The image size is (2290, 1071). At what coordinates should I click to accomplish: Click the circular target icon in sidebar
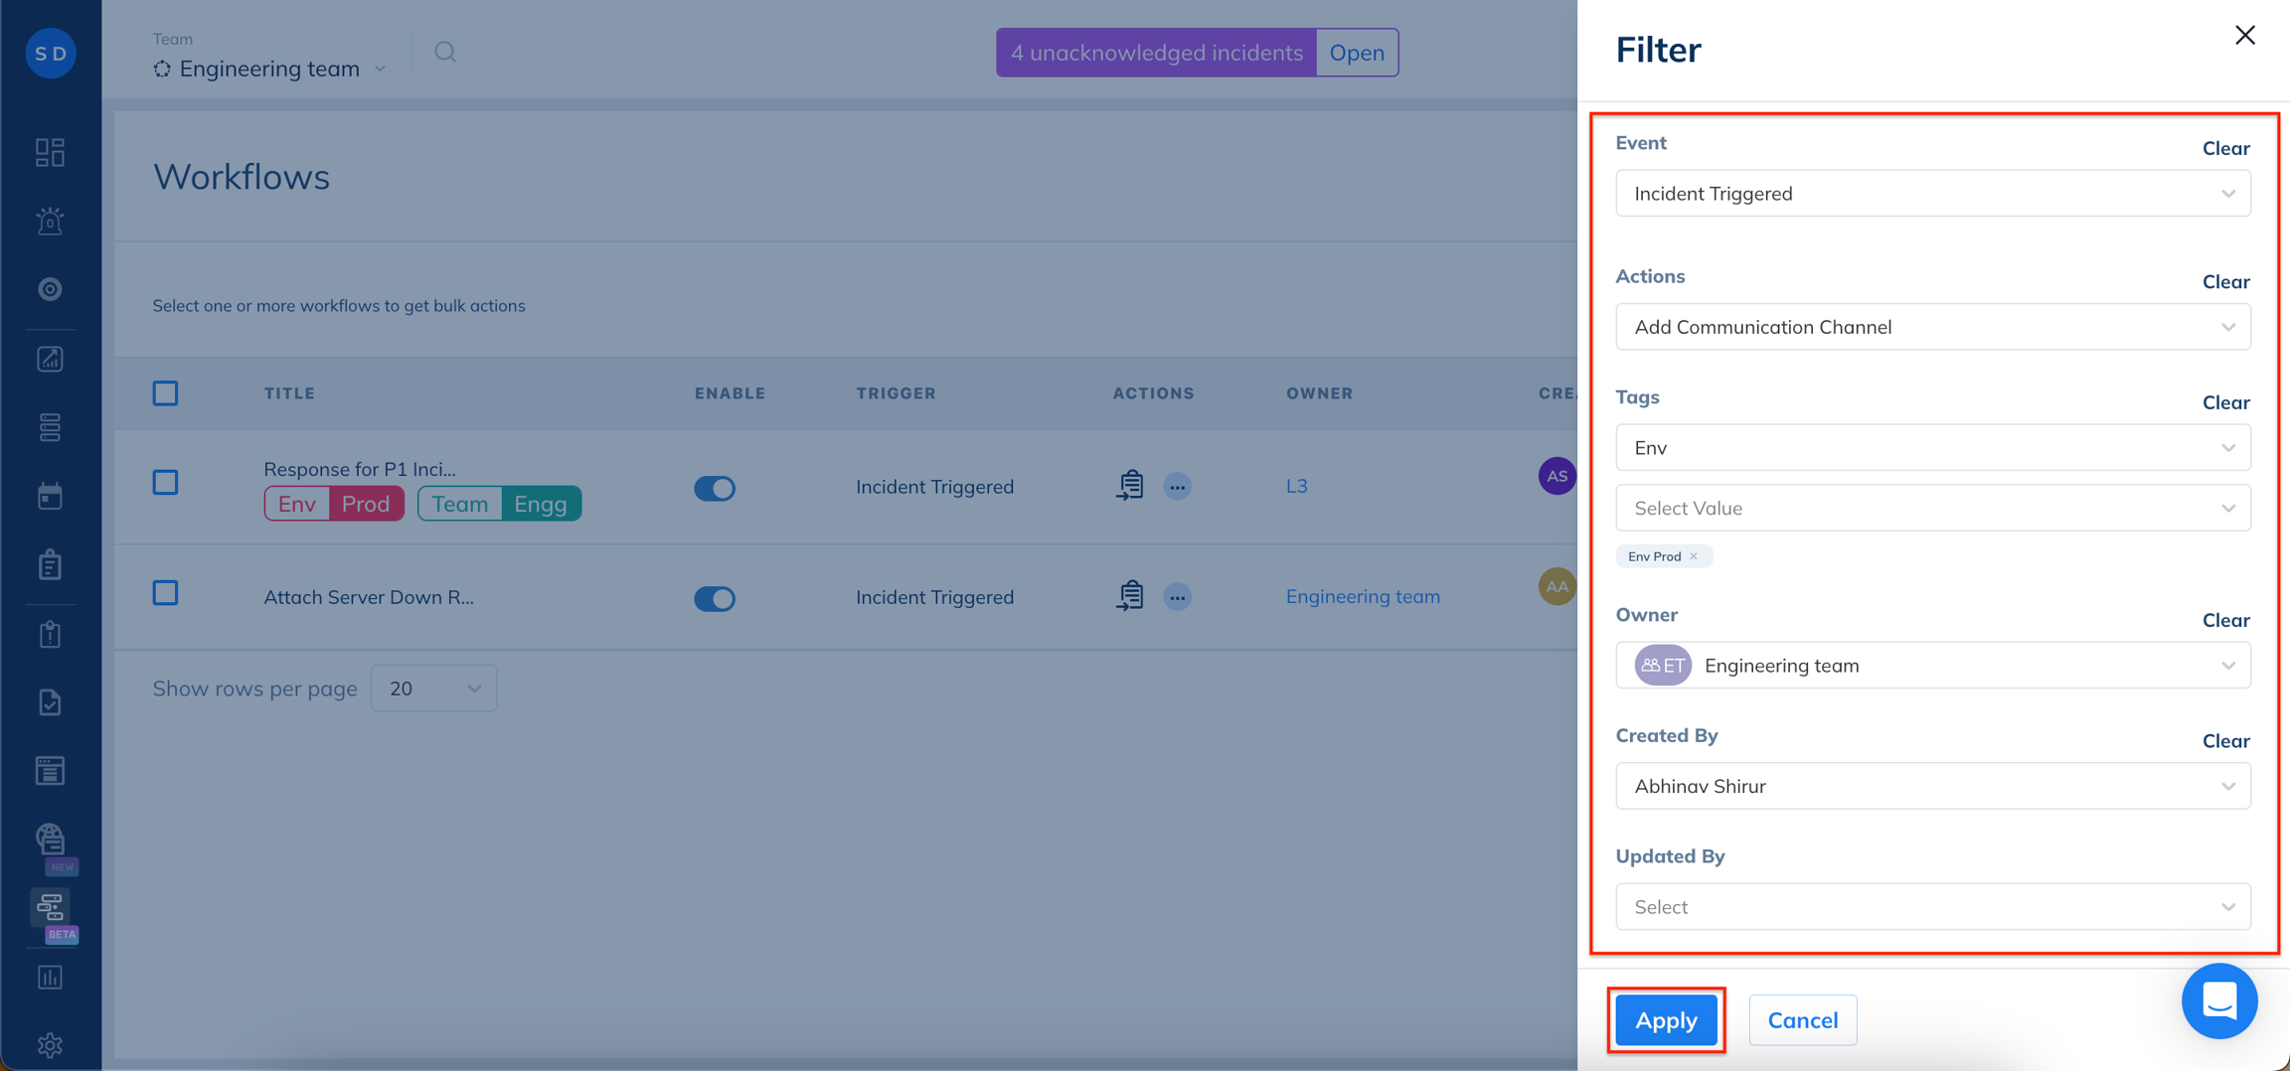pos(50,289)
